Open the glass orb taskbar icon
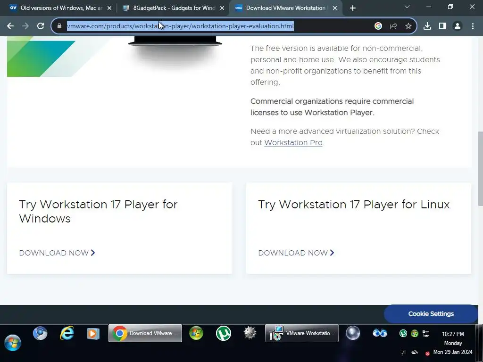The height and width of the screenshot is (362, 483). click(353, 333)
